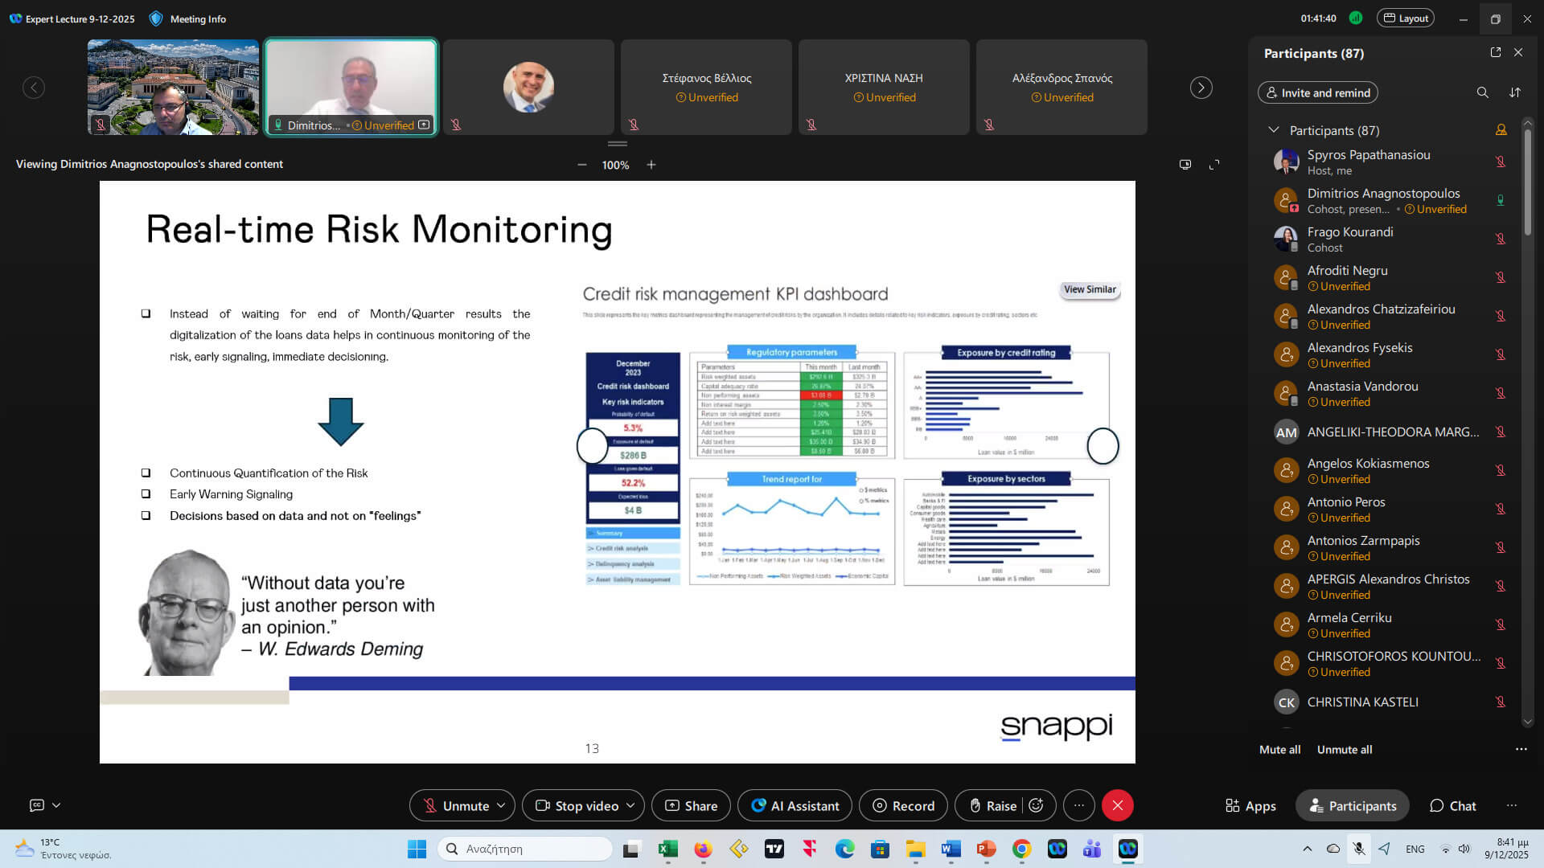Open the Chat panel
This screenshot has height=868, width=1544.
coord(1452,805)
